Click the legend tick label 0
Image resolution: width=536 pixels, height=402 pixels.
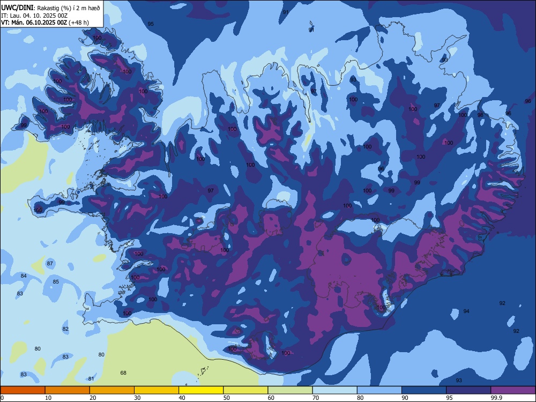pos(2,398)
